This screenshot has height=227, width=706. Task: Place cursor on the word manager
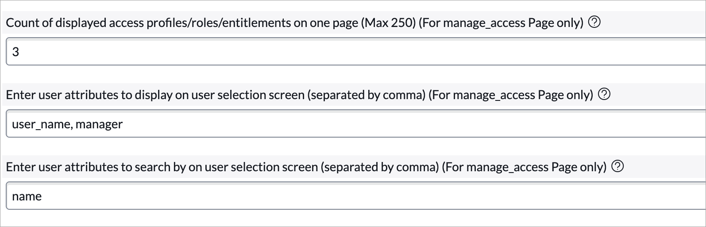[x=99, y=124]
